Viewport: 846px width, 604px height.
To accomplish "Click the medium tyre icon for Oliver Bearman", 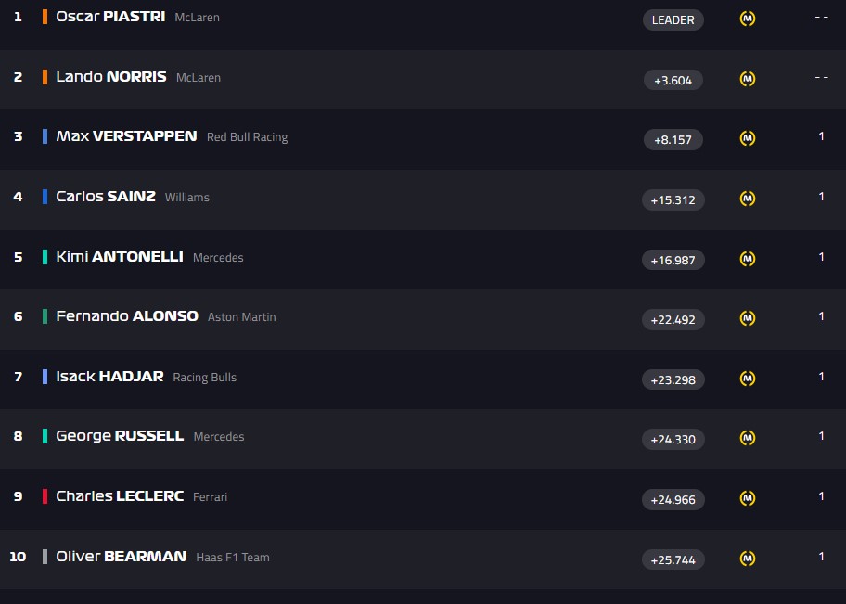I will pyautogui.click(x=748, y=559).
